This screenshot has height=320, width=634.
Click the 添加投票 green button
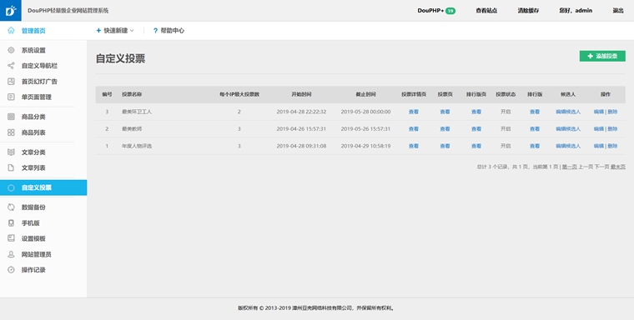point(602,56)
